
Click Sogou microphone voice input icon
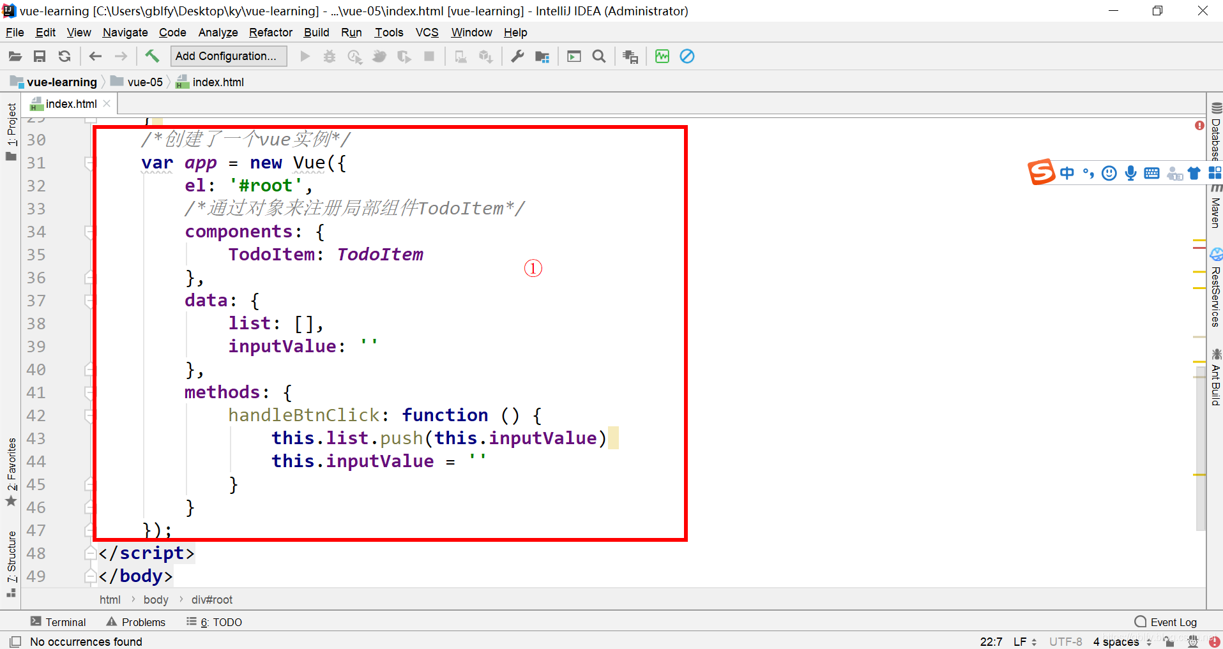click(x=1131, y=173)
